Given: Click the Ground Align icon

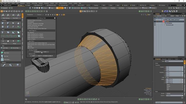Looking at the screenshot, I should point(12,48).
